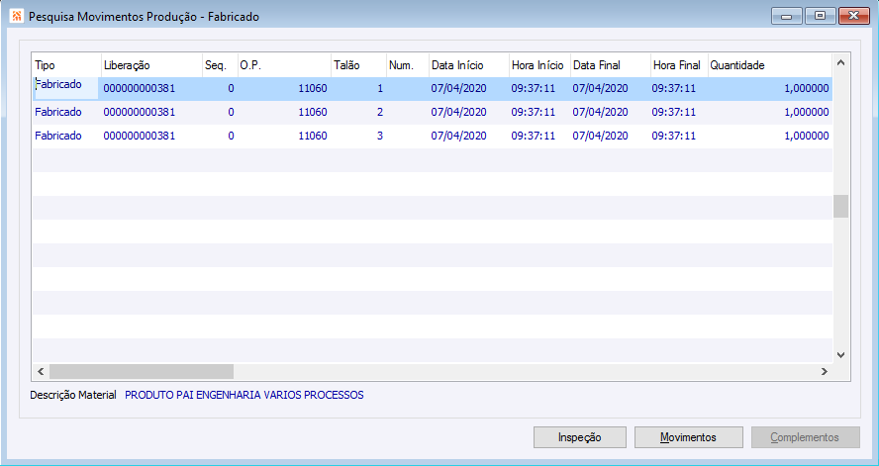This screenshot has height=466, width=879.
Task: Click Hora Início 09:37:11 in Talão 2 row
Action: 534,112
